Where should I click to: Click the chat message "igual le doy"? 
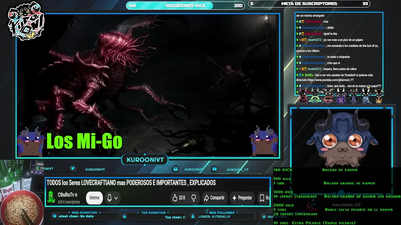click(330, 33)
